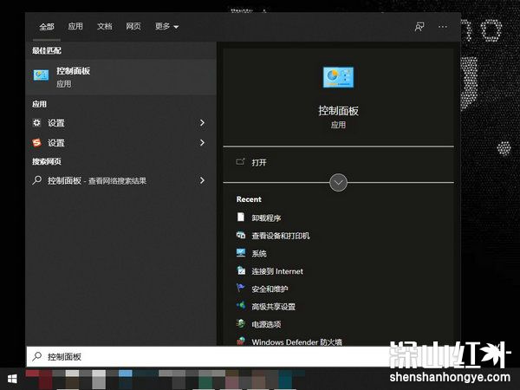The height and width of the screenshot is (390, 520).
Task: Click the monitor icon beside 系统
Action: 241,253
